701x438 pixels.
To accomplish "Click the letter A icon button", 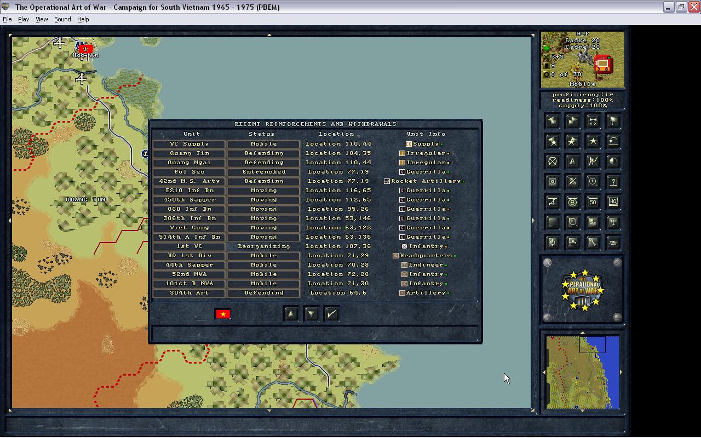I will [x=572, y=162].
